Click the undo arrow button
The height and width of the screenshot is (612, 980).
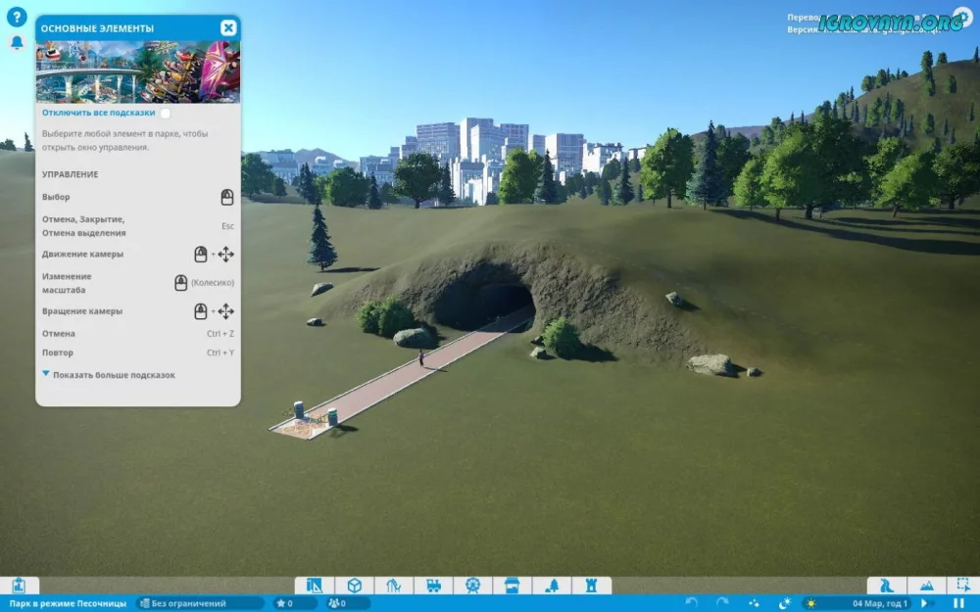tap(691, 603)
